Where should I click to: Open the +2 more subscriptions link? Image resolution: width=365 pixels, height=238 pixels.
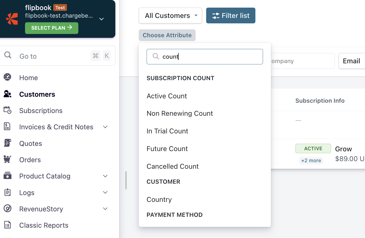[x=311, y=160]
